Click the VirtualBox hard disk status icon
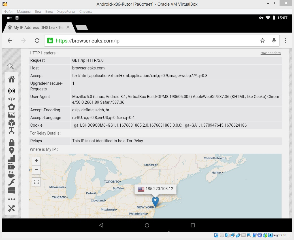The image size is (294, 240). pos(216,235)
